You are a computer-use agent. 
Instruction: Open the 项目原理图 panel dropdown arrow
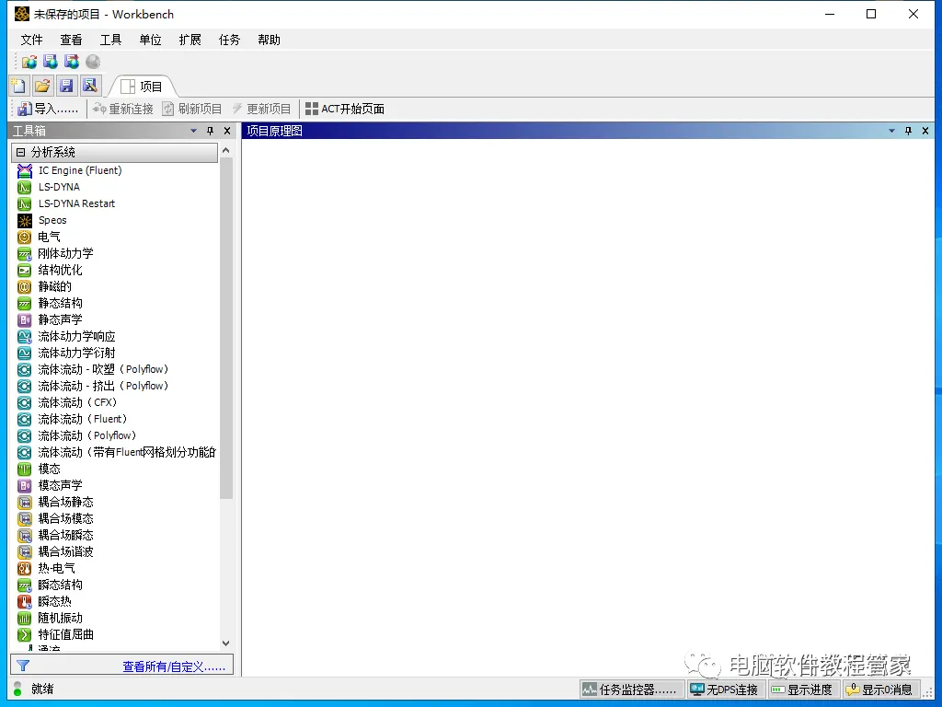[x=891, y=131]
